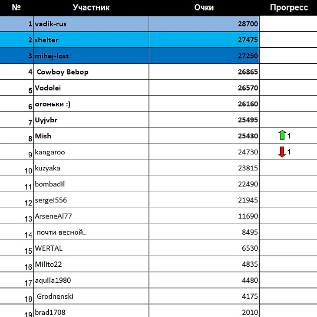
Task: Click the WERTAL name cell
Action: pos(91,248)
